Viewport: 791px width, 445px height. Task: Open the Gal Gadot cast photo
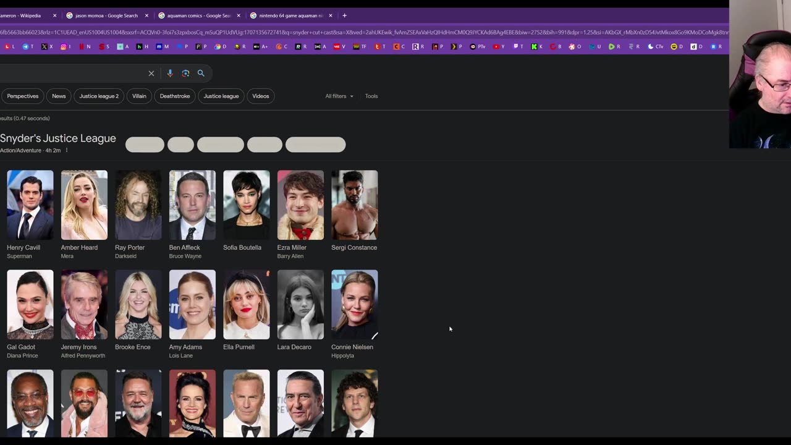[x=30, y=305]
